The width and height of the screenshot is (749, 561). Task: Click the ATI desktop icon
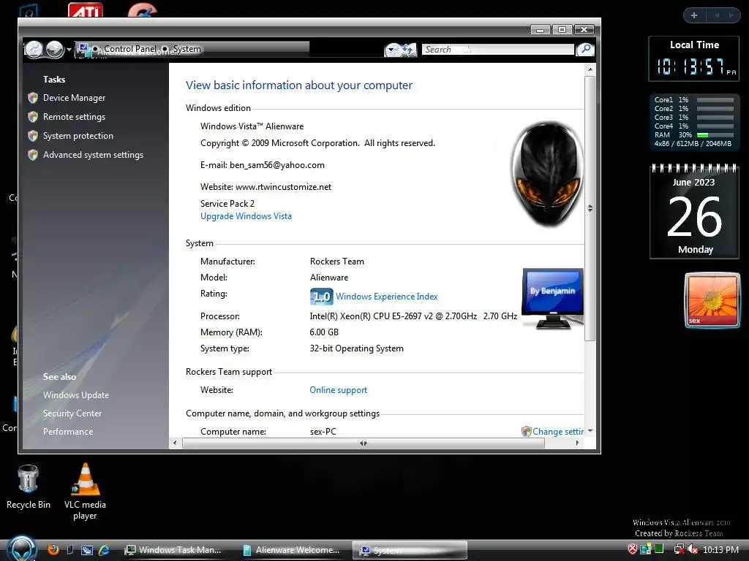coord(86,9)
